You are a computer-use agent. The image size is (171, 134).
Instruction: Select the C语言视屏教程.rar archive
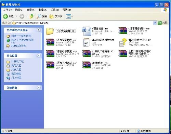pyautogui.click(x=50, y=42)
